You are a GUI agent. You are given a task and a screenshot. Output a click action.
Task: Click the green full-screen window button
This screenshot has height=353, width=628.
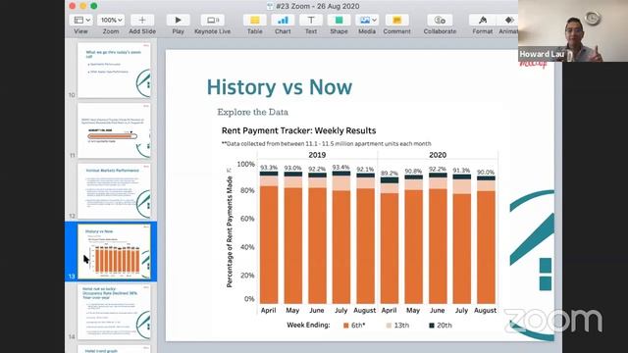click(94, 6)
